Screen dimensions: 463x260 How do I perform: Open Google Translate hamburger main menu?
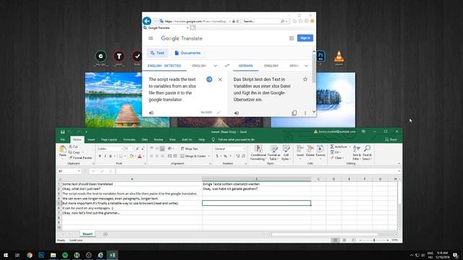coord(150,38)
